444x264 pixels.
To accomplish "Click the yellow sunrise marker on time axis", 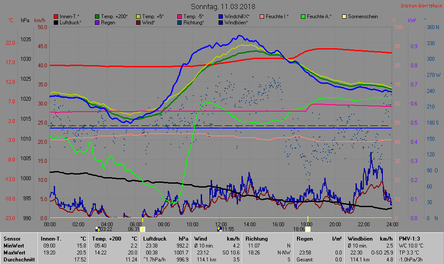I will [x=143, y=220].
